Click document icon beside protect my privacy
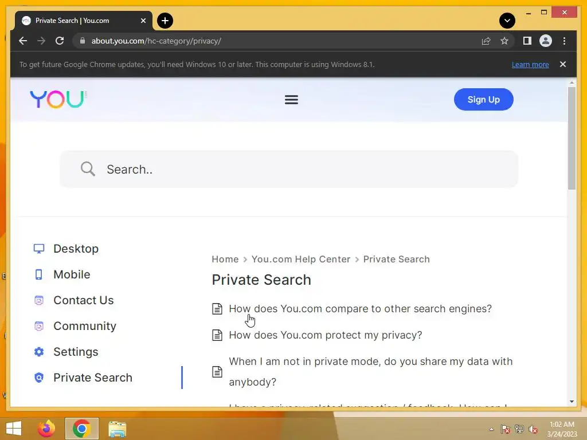This screenshot has width=587, height=440. [x=217, y=335]
